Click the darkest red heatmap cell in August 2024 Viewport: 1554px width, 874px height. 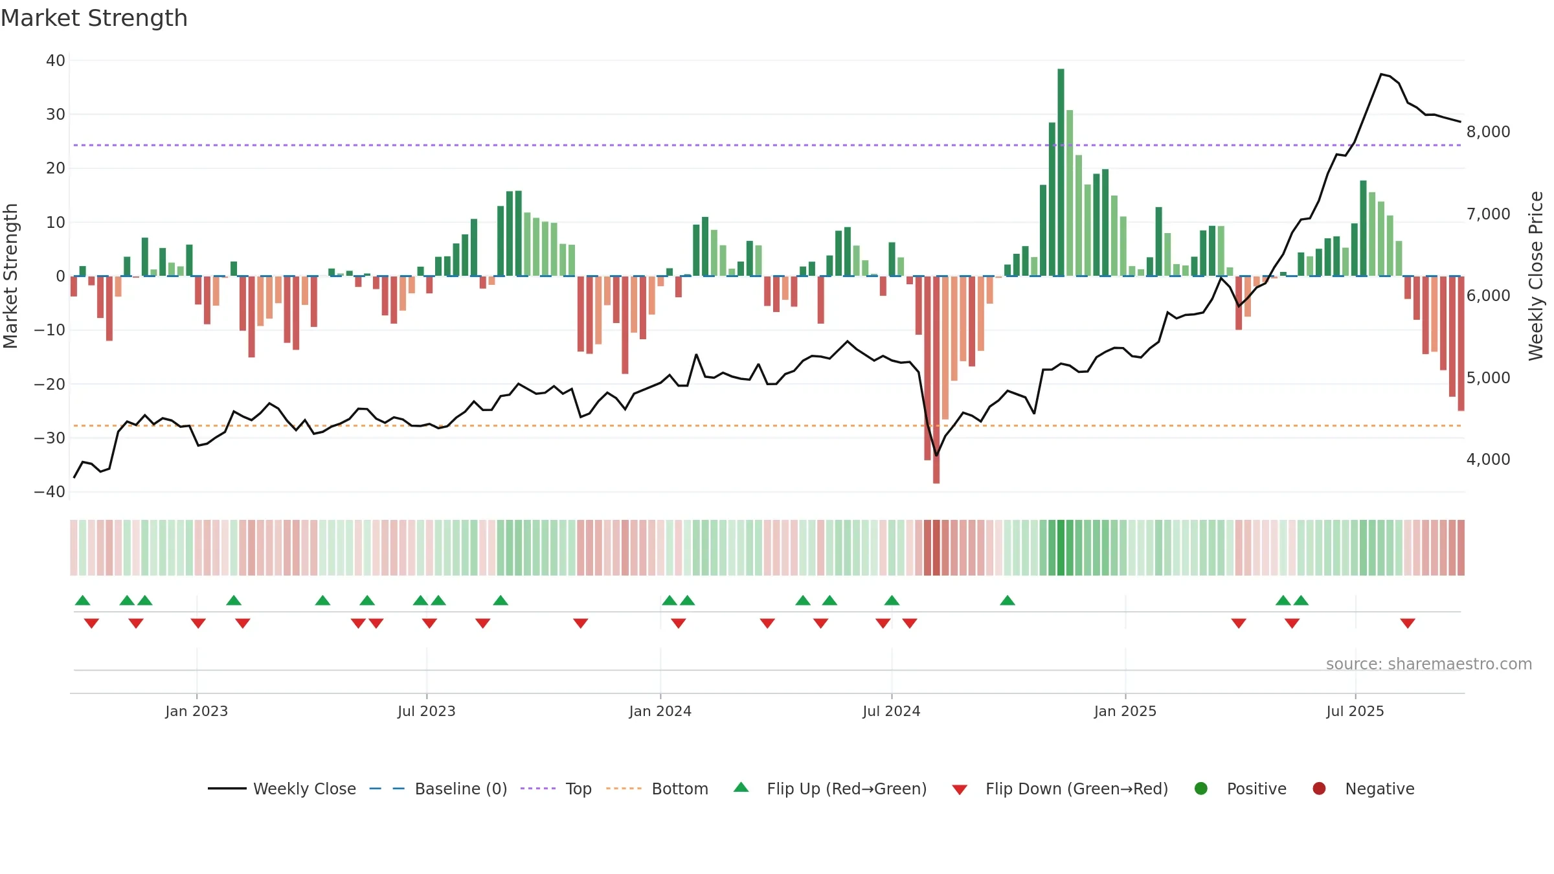pos(936,547)
